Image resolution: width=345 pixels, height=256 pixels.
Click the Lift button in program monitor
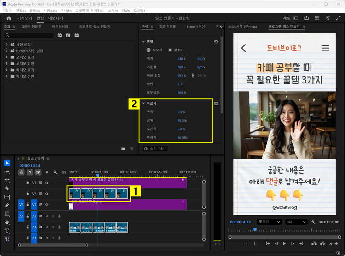coord(314,244)
